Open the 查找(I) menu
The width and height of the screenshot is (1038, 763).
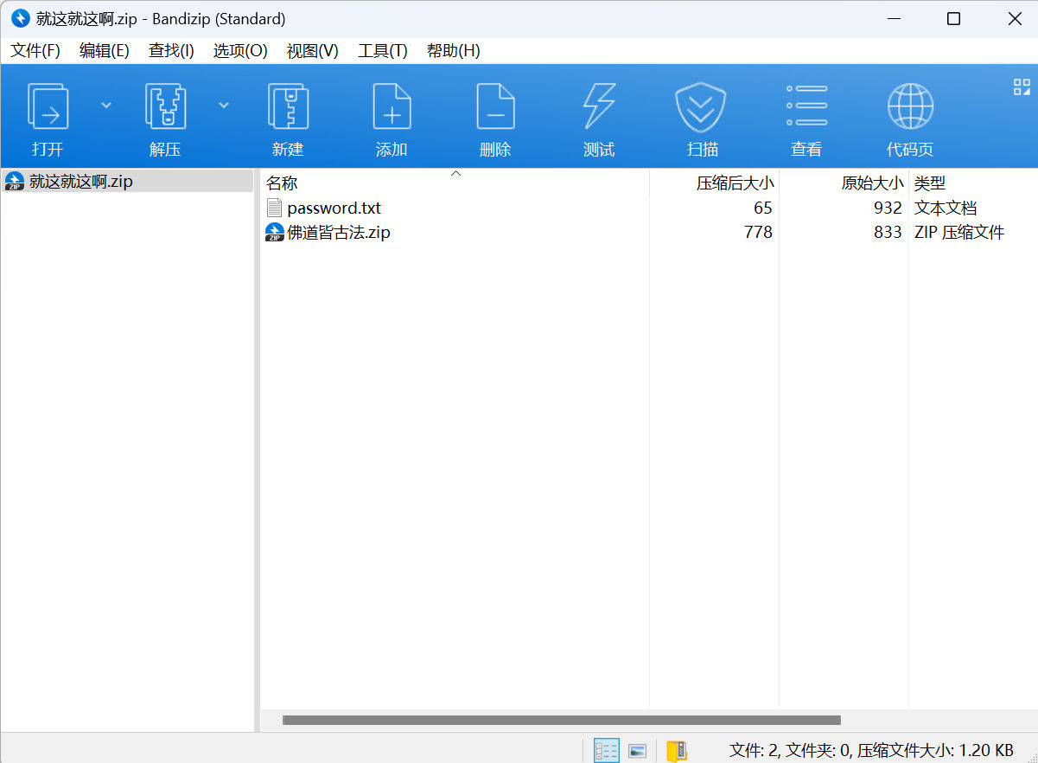(x=171, y=50)
